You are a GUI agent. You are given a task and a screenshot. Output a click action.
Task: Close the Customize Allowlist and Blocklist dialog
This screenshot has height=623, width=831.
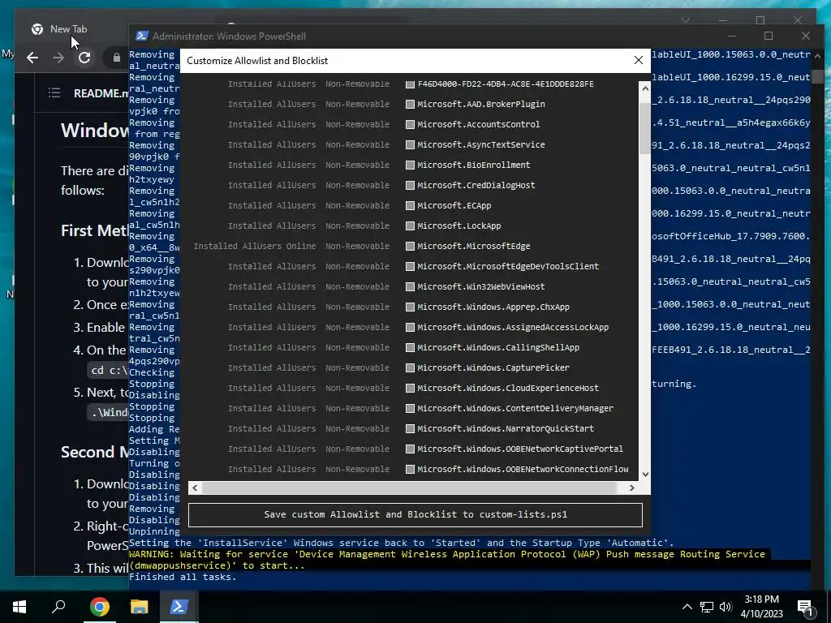point(639,60)
